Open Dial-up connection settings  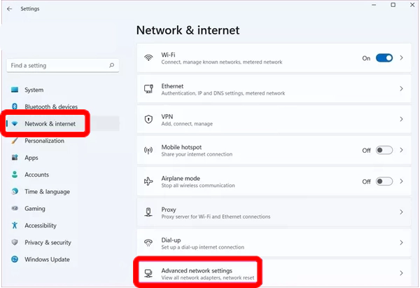coord(274,243)
